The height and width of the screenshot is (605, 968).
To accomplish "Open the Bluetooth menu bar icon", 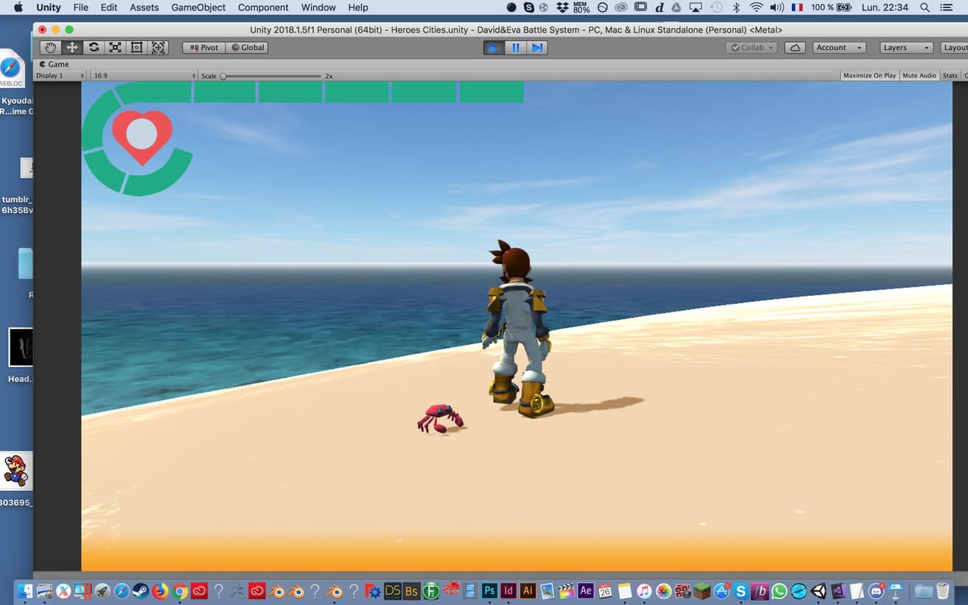I will (736, 8).
